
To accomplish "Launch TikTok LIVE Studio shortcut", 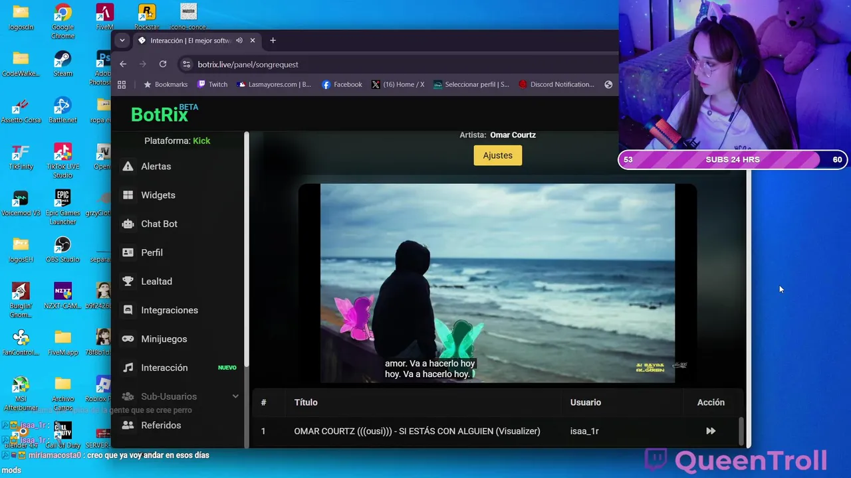I will [63, 160].
